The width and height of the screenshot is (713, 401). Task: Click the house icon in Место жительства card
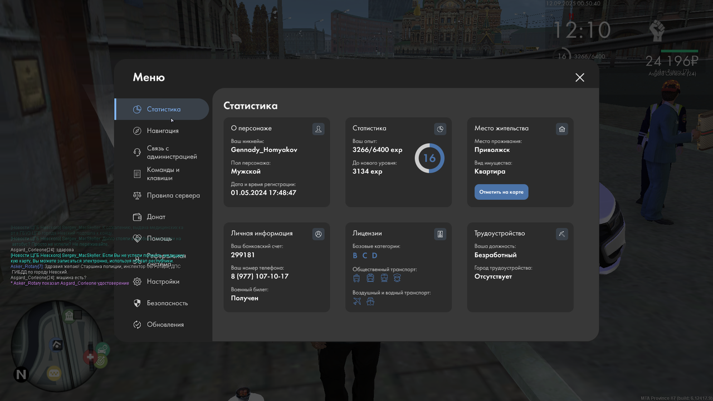(x=562, y=129)
